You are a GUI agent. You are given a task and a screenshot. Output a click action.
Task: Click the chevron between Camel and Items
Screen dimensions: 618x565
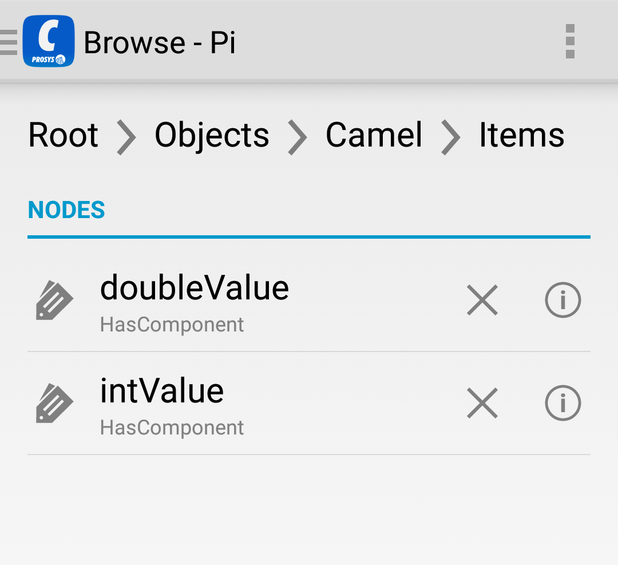coord(450,137)
